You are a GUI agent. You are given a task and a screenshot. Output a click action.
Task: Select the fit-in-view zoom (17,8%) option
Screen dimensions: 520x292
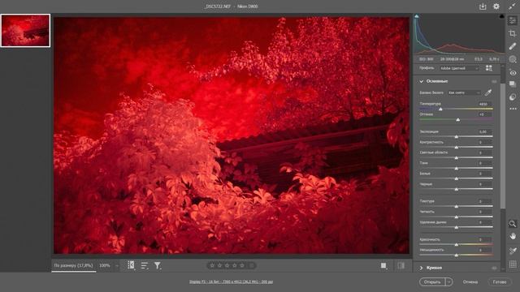tap(73, 265)
